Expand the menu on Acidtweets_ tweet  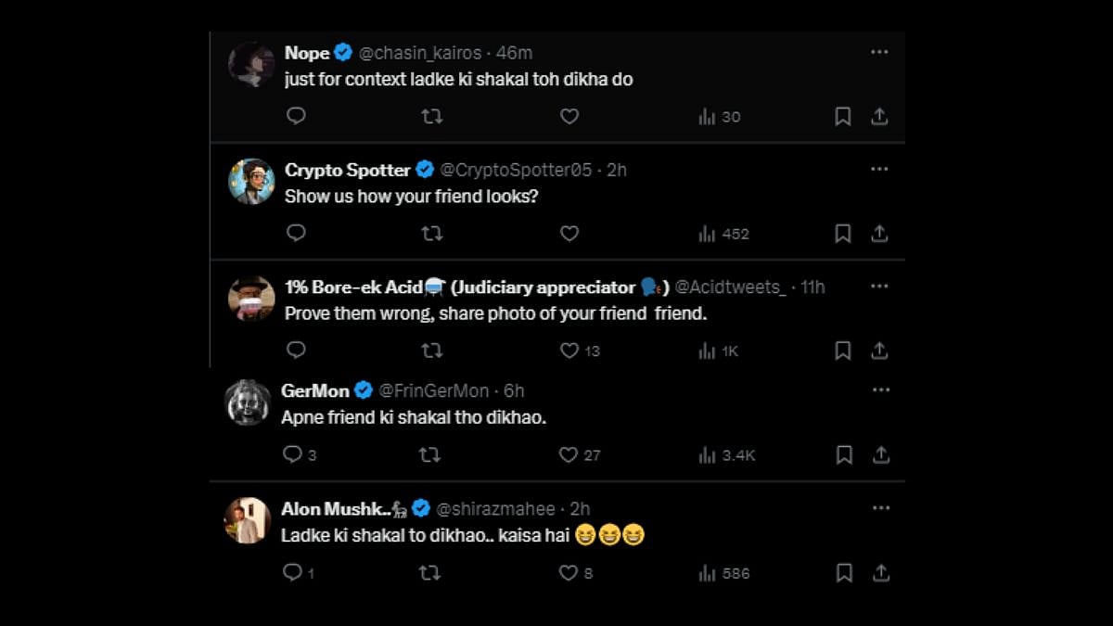(x=879, y=287)
